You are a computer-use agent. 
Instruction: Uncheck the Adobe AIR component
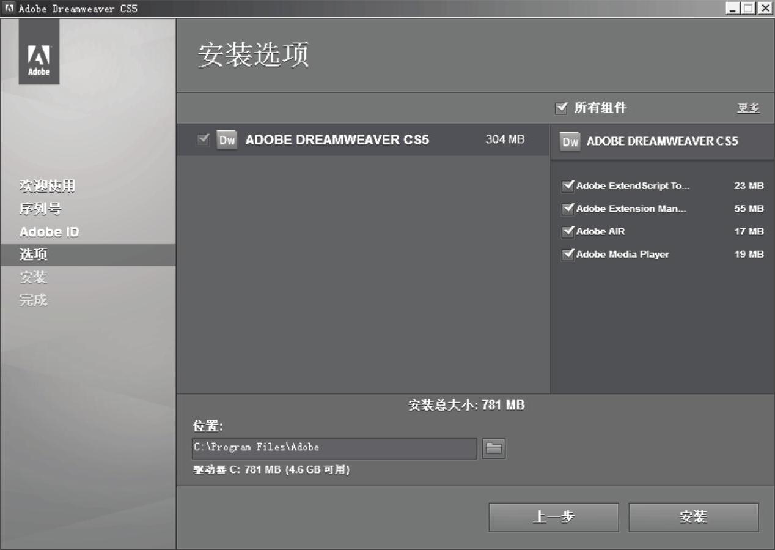[568, 231]
